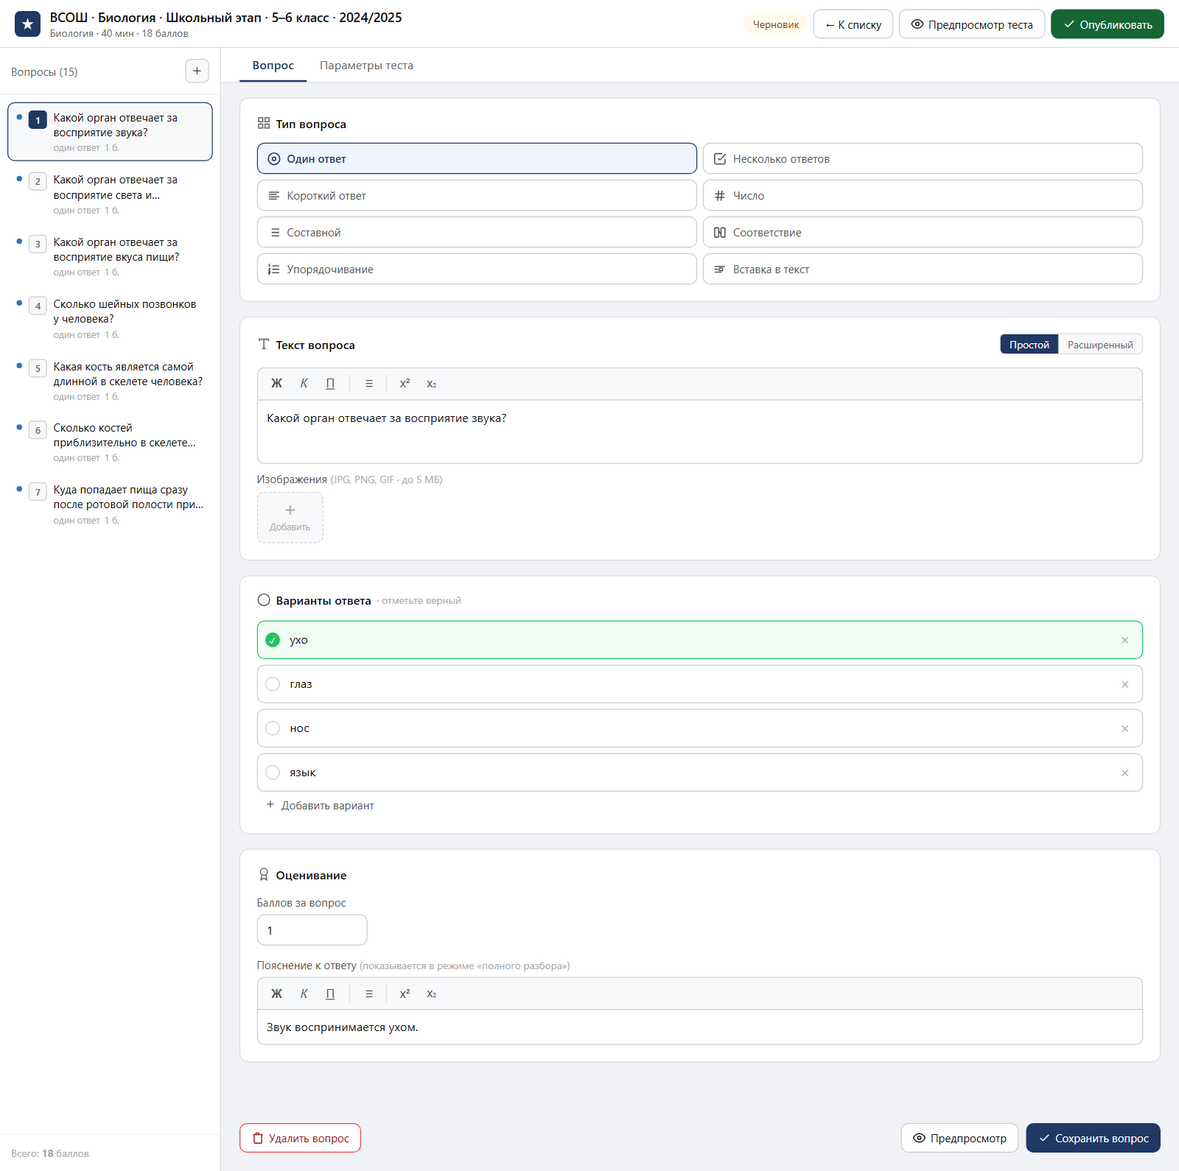Choose the 'Упорядочивание' question type
Screen dimensions: 1179x1171
477,269
